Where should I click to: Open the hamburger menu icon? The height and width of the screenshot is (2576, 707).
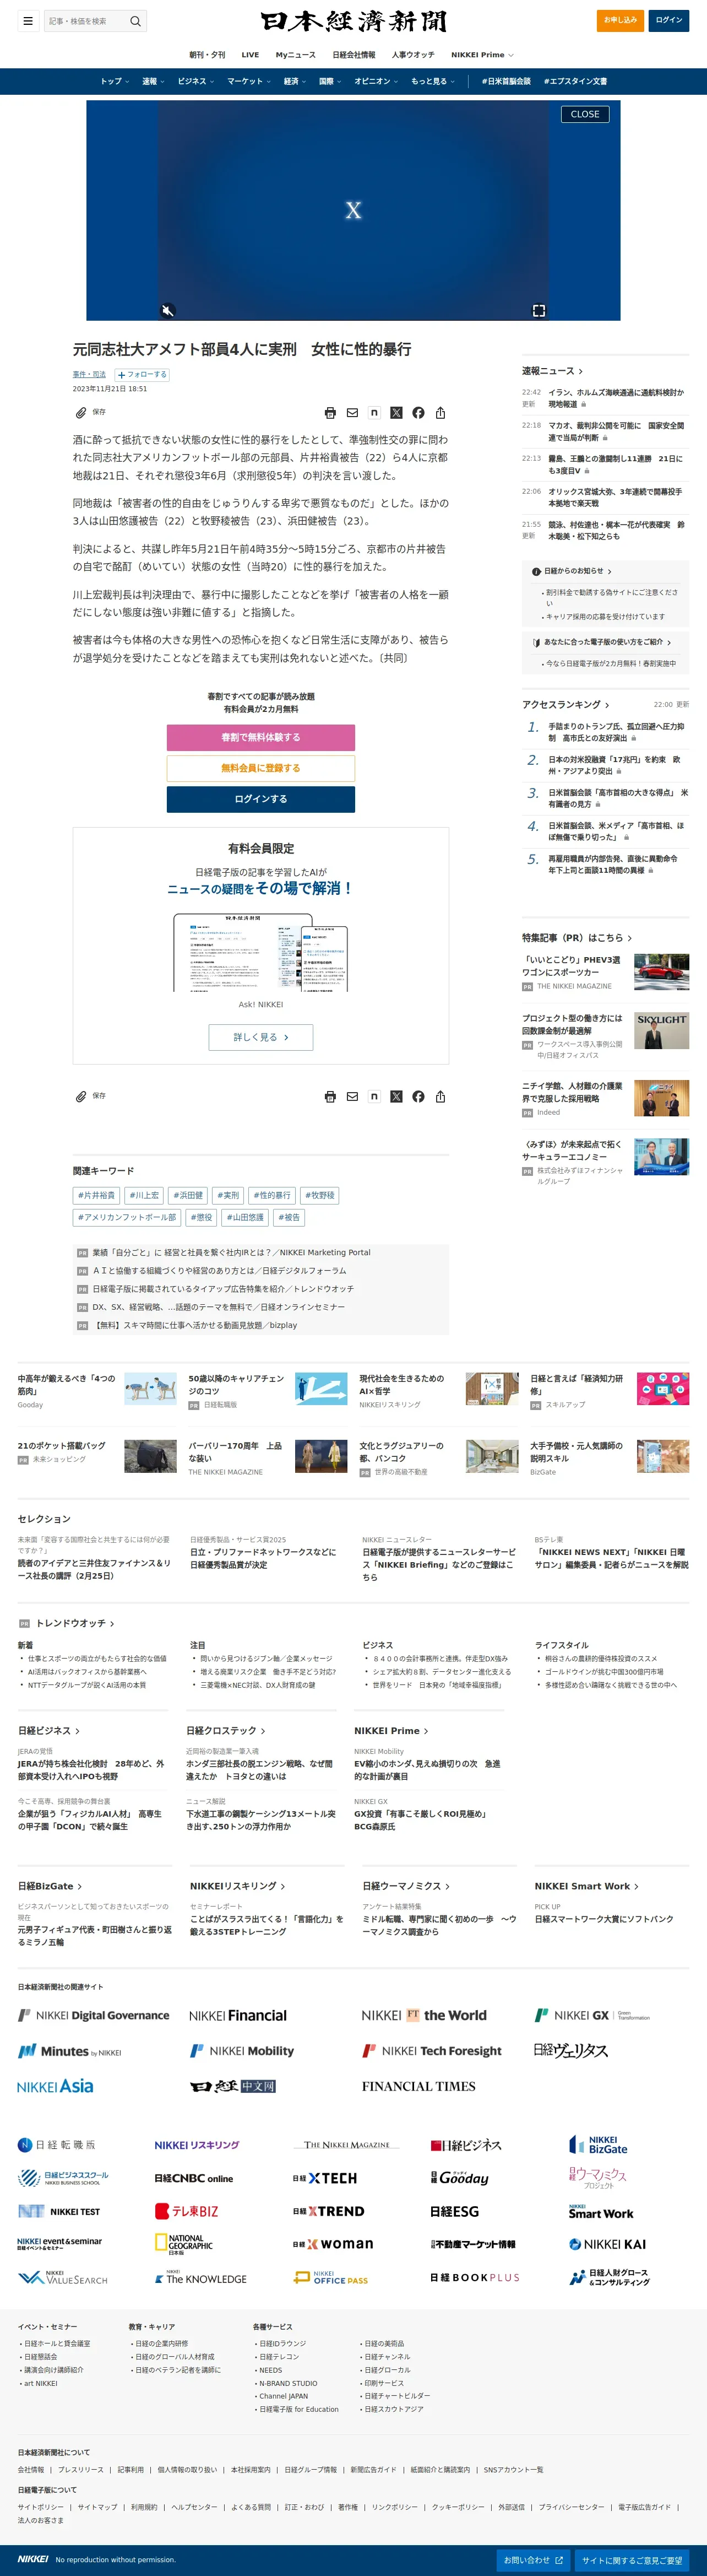(28, 20)
